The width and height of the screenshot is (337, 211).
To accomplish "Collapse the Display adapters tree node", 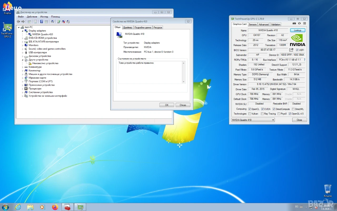I will coord(23,31).
